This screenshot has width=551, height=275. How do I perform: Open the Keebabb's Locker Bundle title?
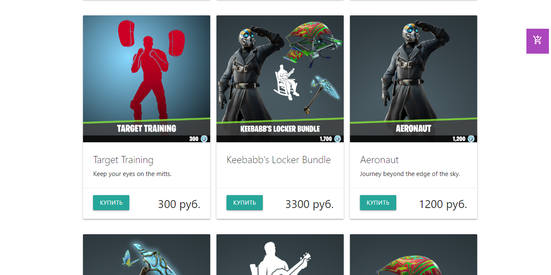(279, 160)
